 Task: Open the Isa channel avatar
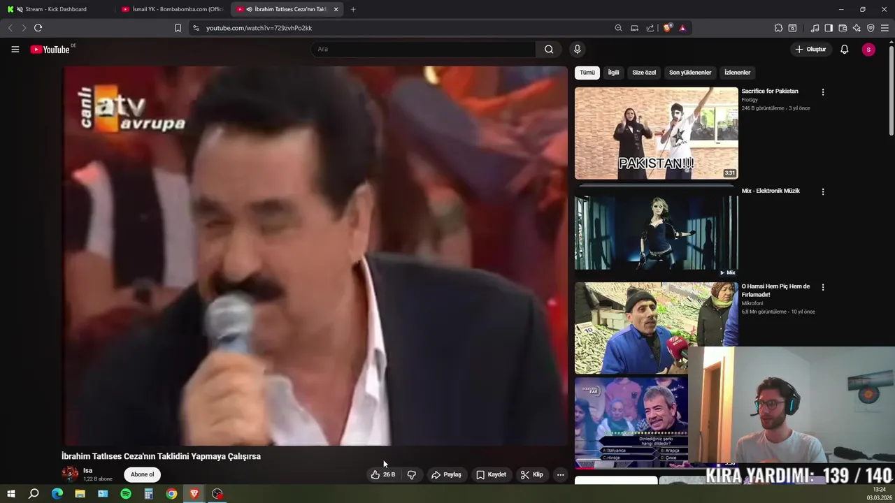(x=70, y=474)
